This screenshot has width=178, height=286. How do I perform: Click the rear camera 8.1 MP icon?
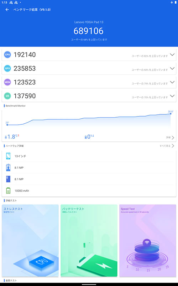pos(8,179)
